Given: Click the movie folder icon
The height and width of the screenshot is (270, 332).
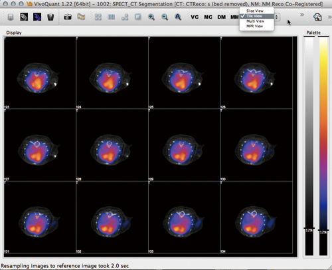Looking at the screenshot, I should click(x=81, y=17).
